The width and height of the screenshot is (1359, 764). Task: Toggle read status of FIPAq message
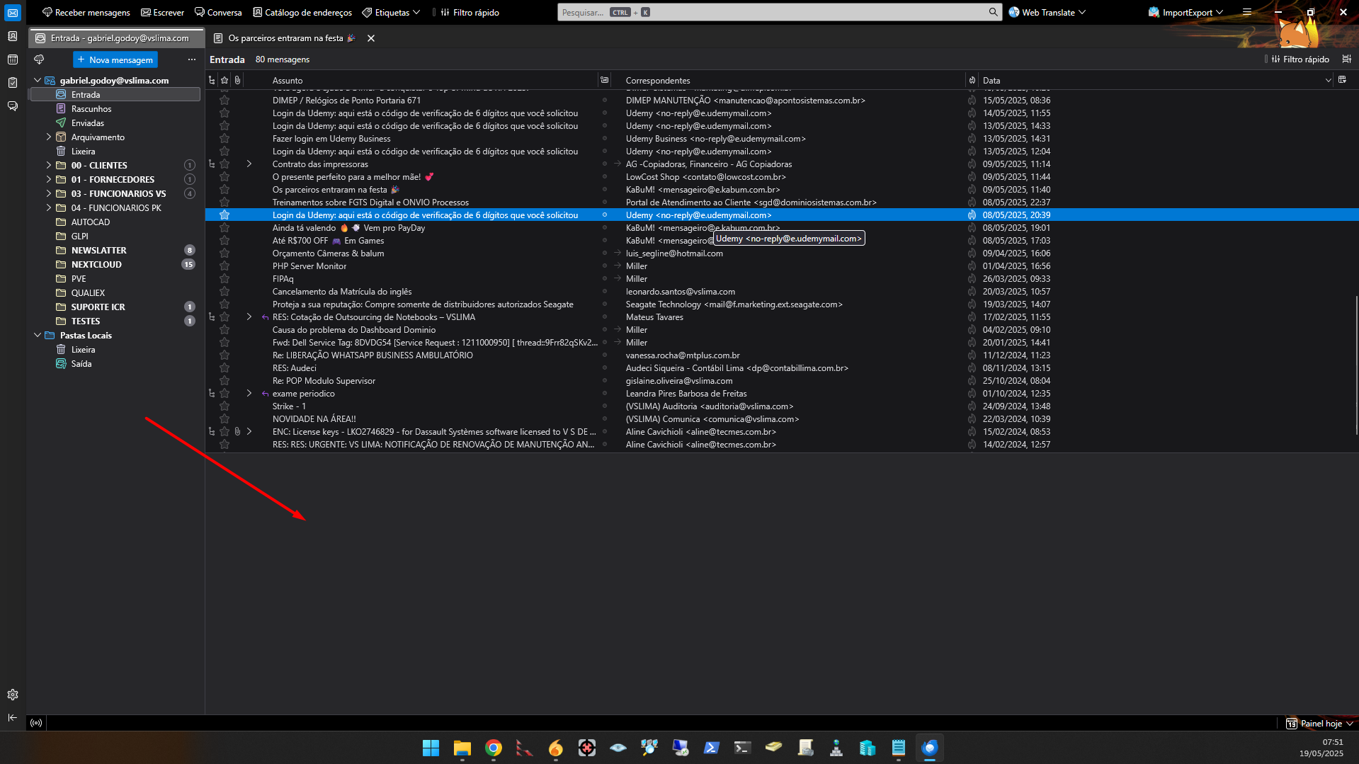coord(605,279)
